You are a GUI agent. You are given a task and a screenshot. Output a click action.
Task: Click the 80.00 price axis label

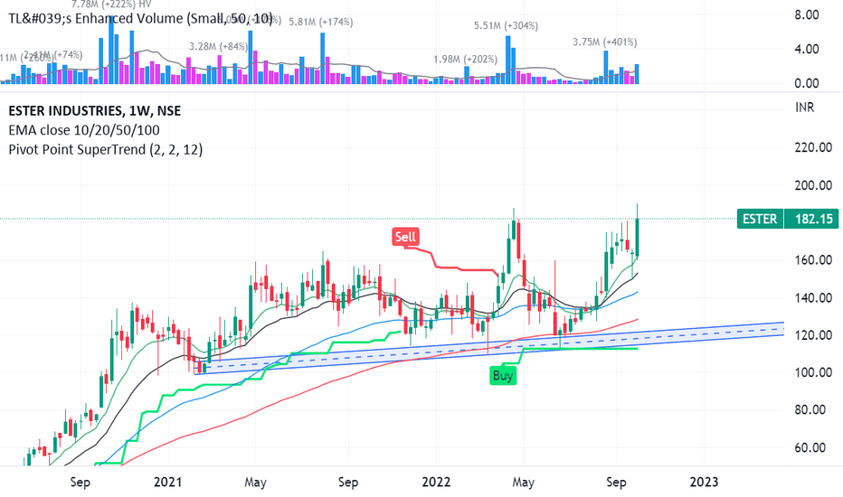click(x=810, y=410)
